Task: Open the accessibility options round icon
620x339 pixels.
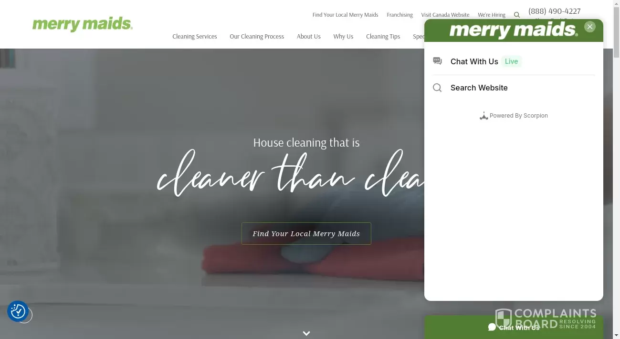Action: tap(18, 311)
